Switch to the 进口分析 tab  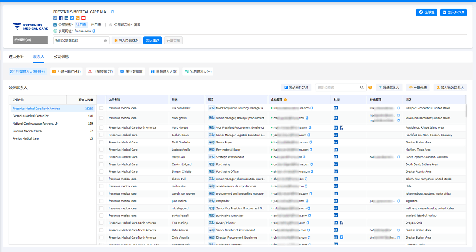[16, 57]
